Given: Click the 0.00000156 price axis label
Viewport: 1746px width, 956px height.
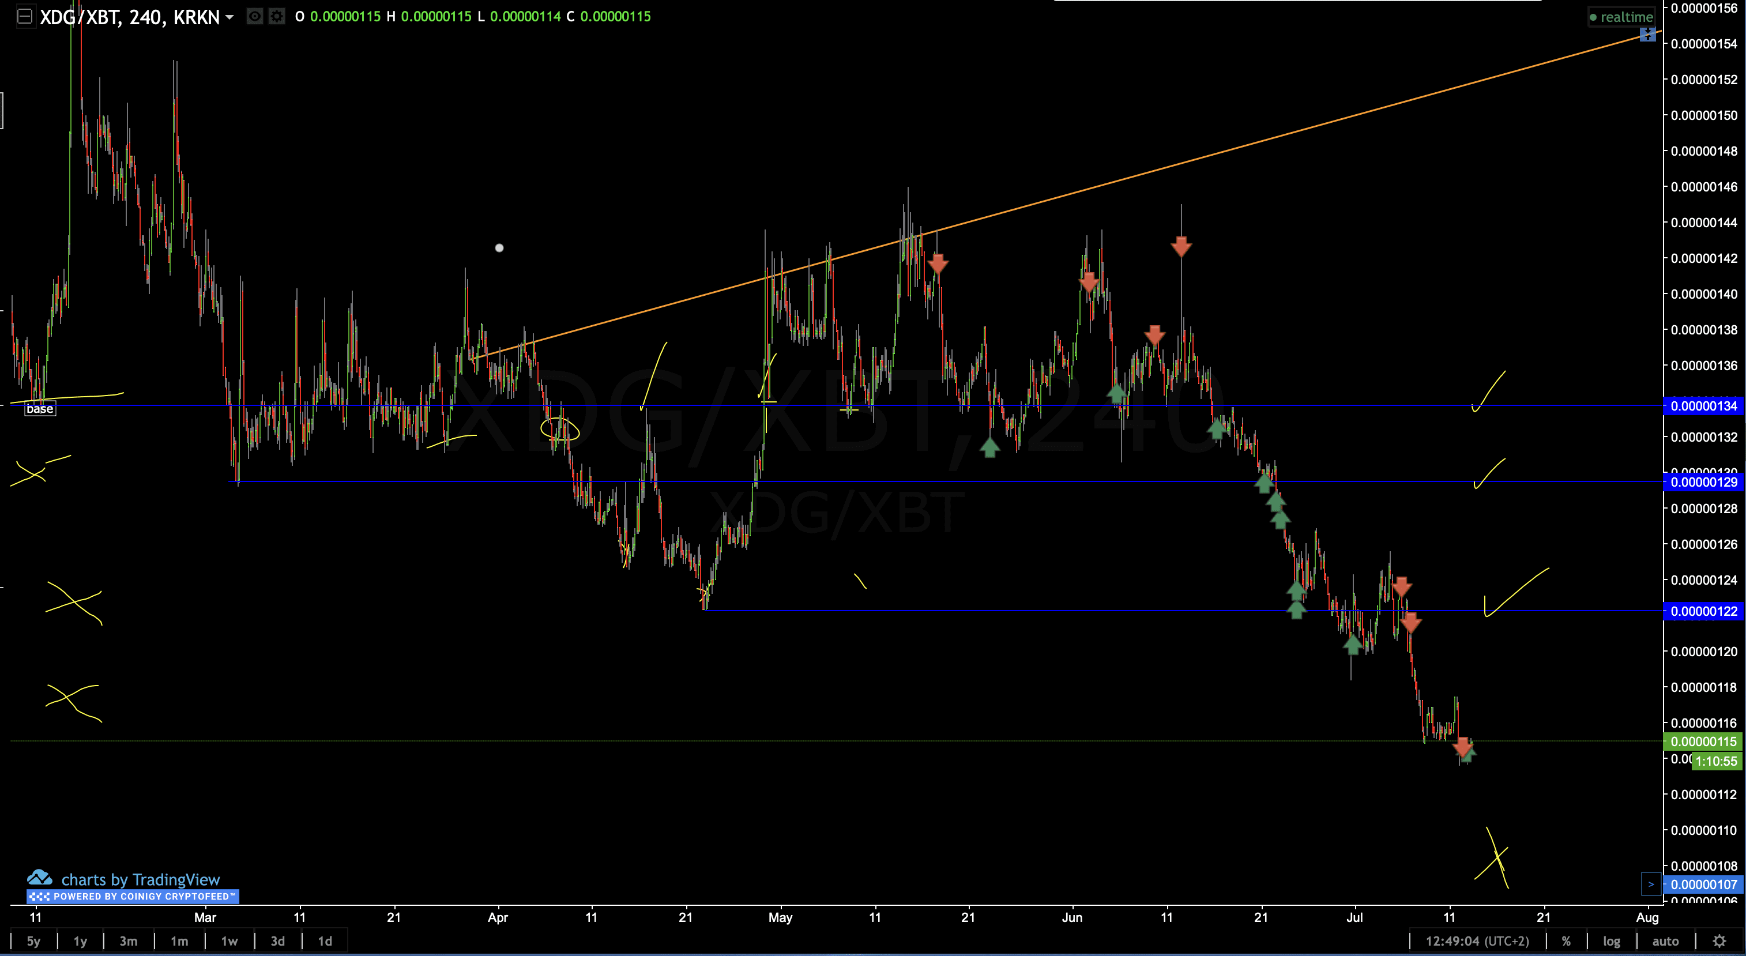Looking at the screenshot, I should click(1704, 8).
